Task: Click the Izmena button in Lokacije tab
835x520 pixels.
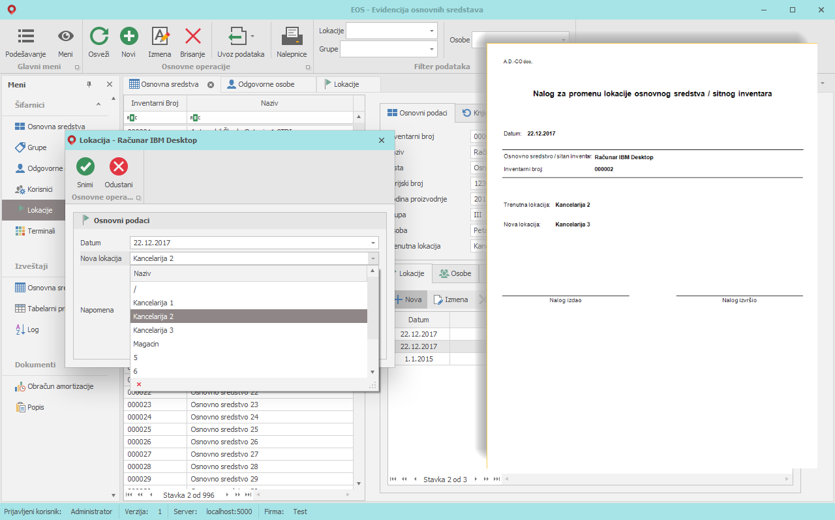Action: (x=451, y=300)
